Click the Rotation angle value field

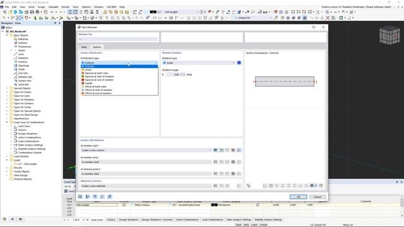174,74
